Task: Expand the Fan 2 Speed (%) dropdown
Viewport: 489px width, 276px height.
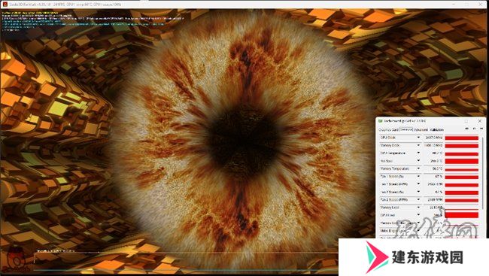Action: coord(418,192)
